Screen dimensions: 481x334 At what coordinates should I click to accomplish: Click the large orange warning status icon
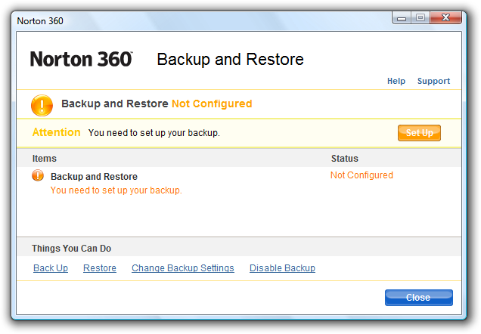click(x=42, y=105)
